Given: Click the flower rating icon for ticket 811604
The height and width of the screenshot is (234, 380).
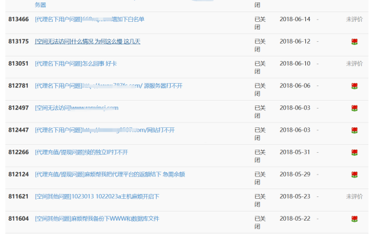Looking at the screenshot, I should [x=355, y=219].
